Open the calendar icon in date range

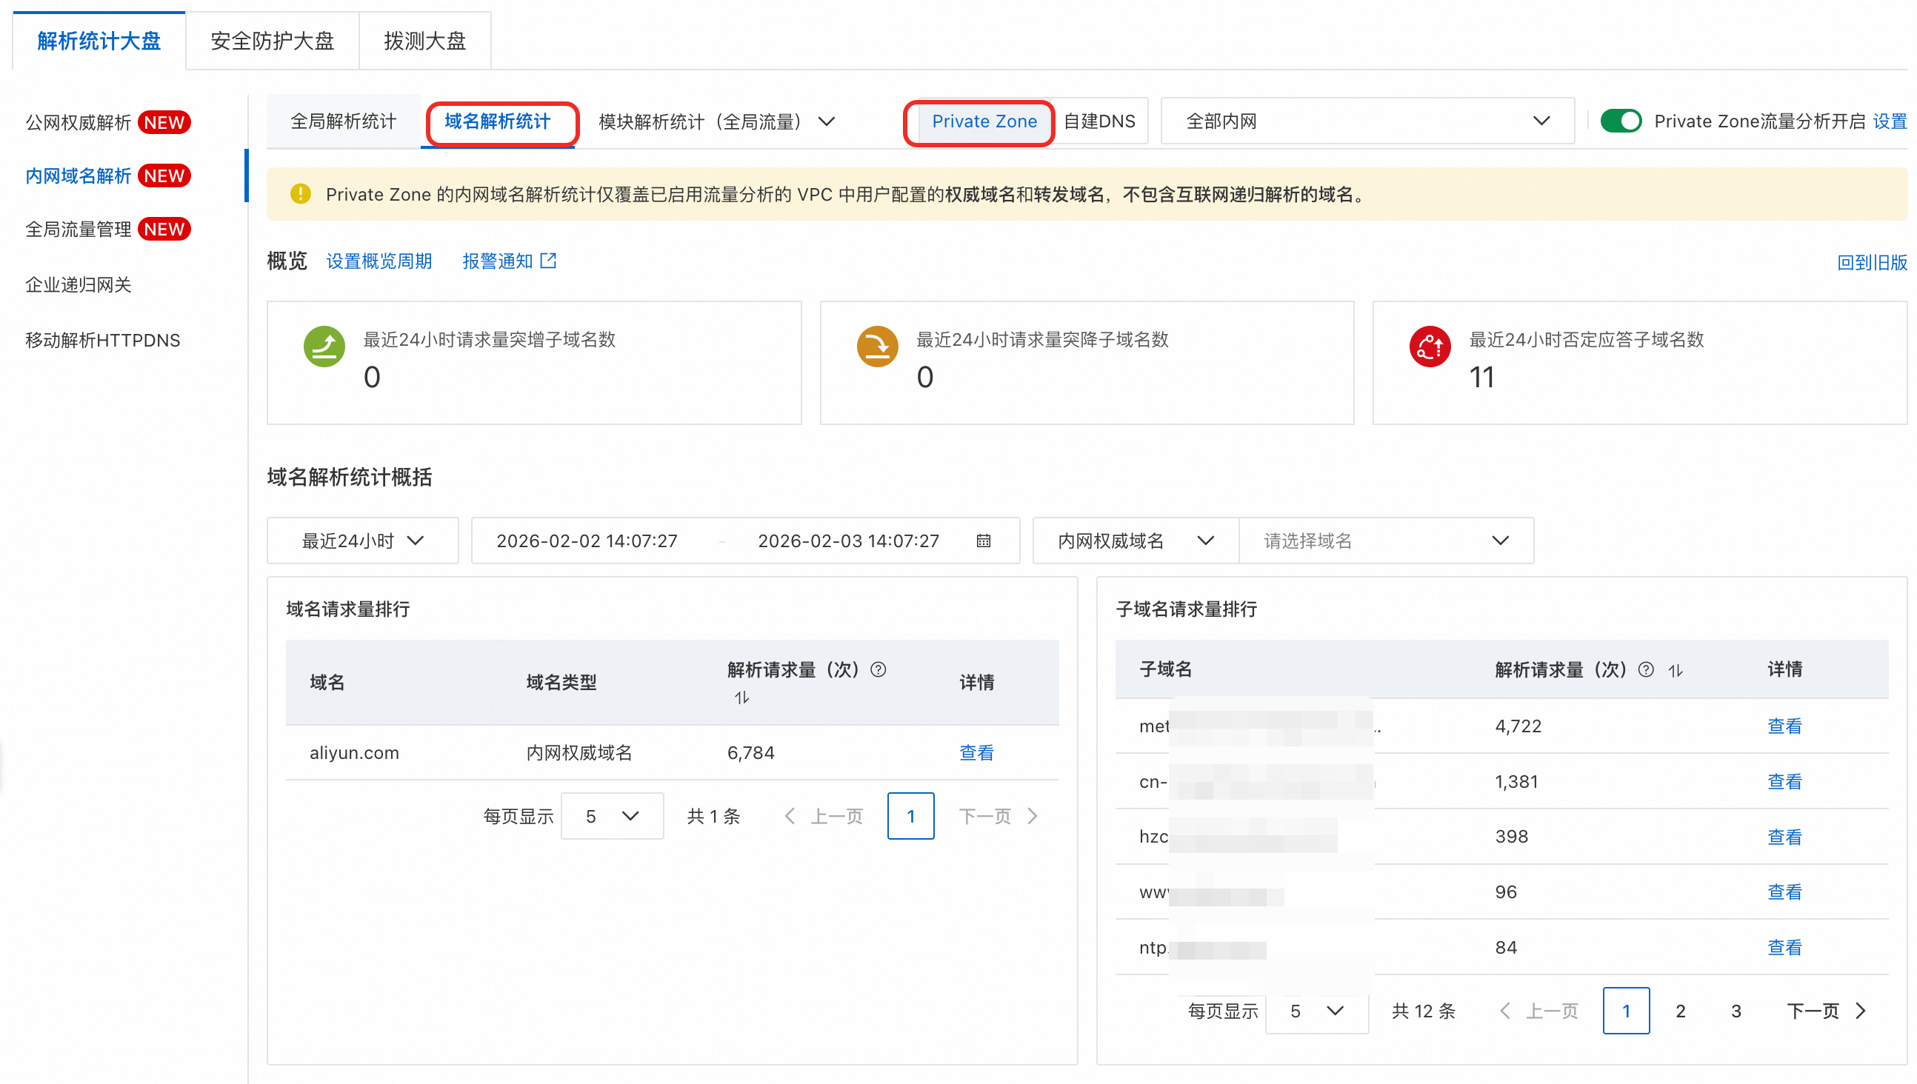(983, 541)
